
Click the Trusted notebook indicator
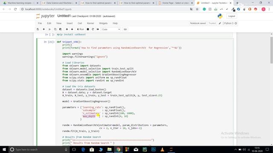[212, 23]
